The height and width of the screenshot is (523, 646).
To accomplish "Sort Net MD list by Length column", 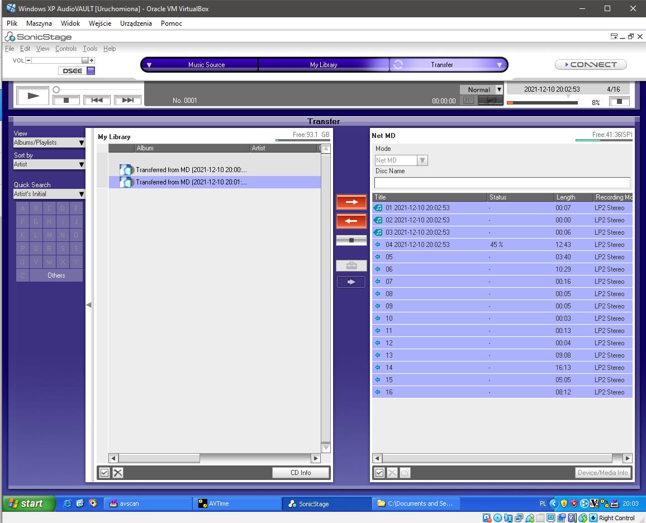I will click(573, 197).
